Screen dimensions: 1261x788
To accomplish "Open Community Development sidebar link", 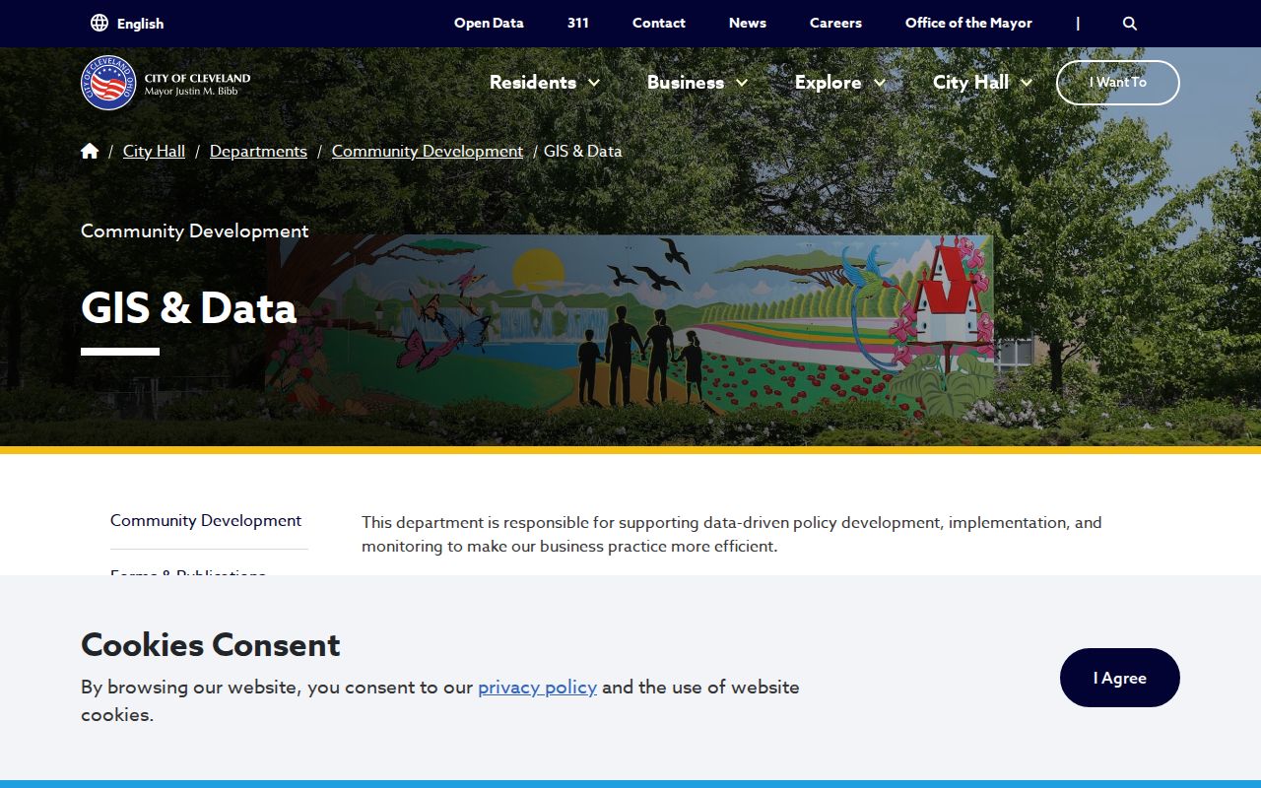I will (206, 520).
